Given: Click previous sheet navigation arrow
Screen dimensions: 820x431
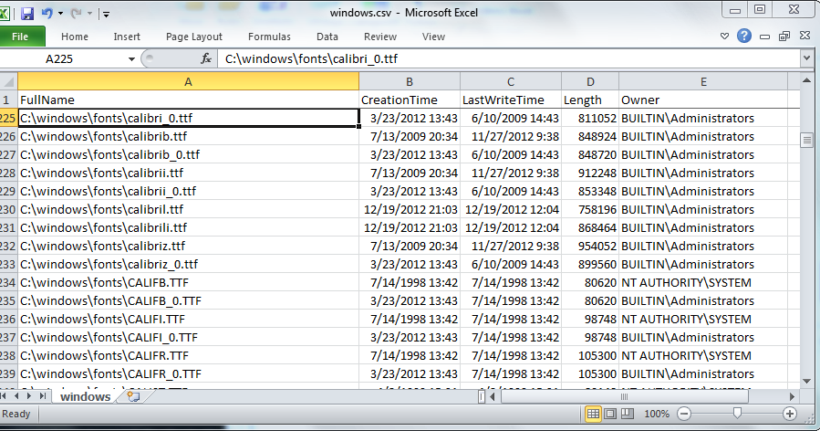Looking at the screenshot, I should point(16,396).
